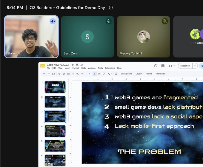Select the shape tool
203x167 pixels.
point(104,74)
